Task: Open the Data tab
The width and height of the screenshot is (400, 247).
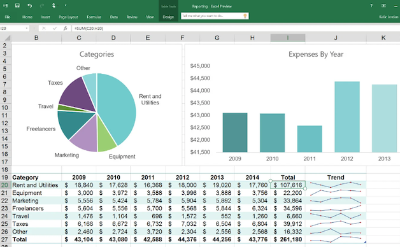Action: click(x=114, y=17)
